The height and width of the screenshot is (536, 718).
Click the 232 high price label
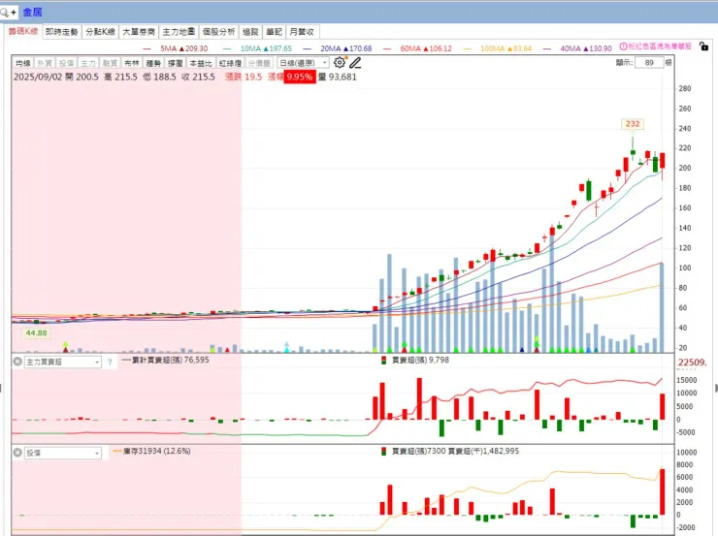point(633,124)
